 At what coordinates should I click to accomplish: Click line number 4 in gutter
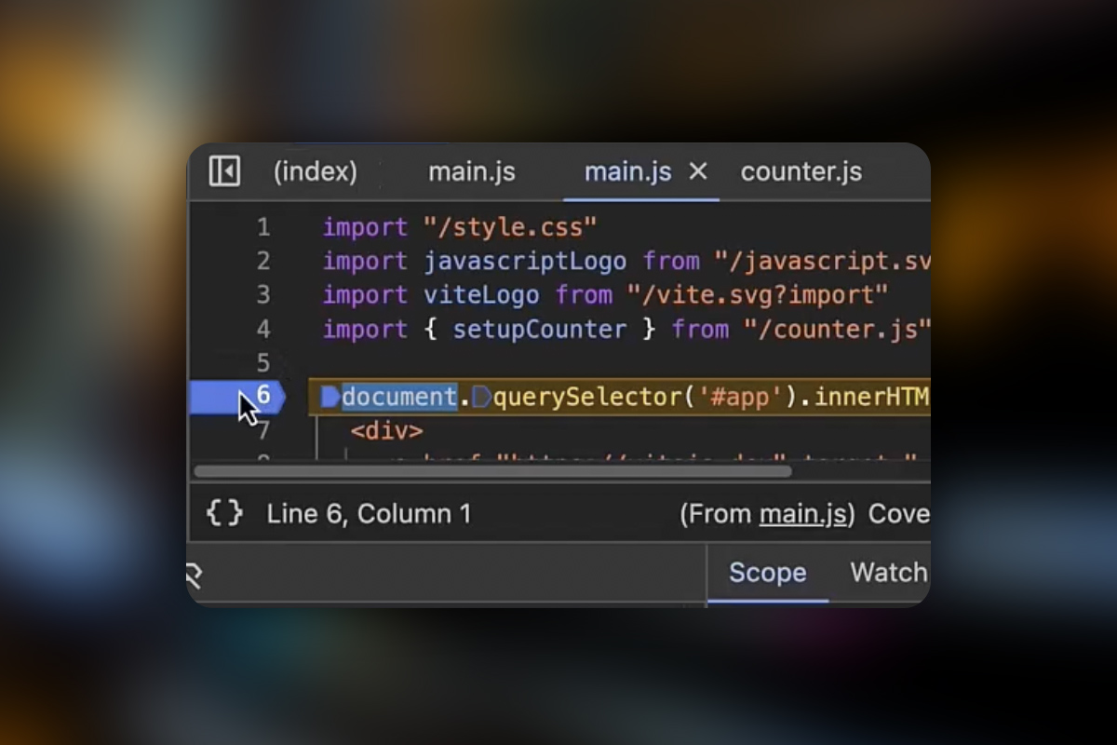pos(263,329)
